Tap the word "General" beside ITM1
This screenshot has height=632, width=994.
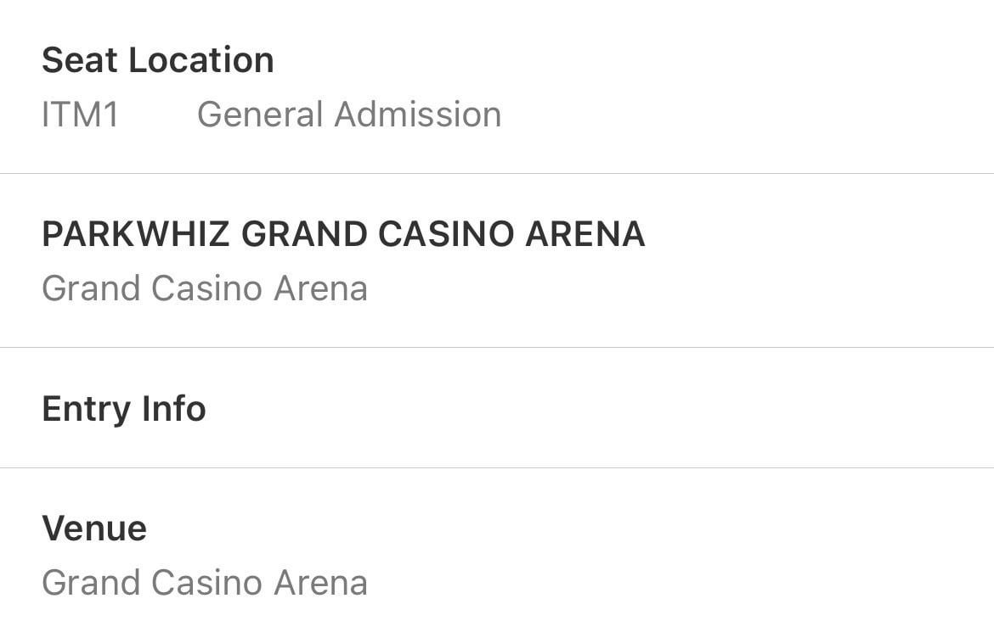tap(259, 115)
